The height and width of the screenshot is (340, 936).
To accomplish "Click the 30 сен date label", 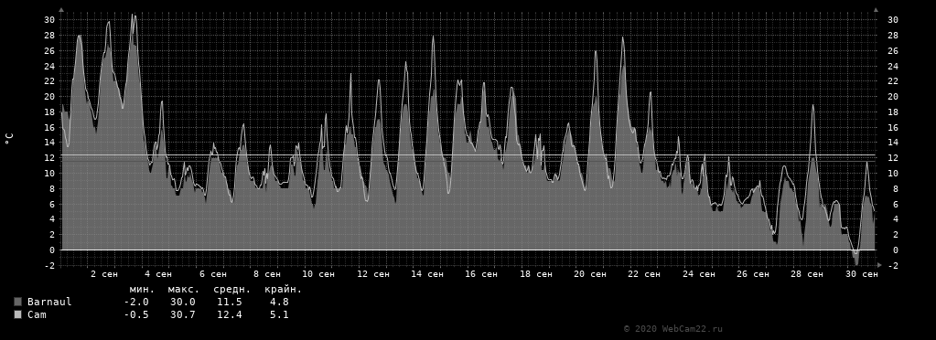I will tap(861, 274).
